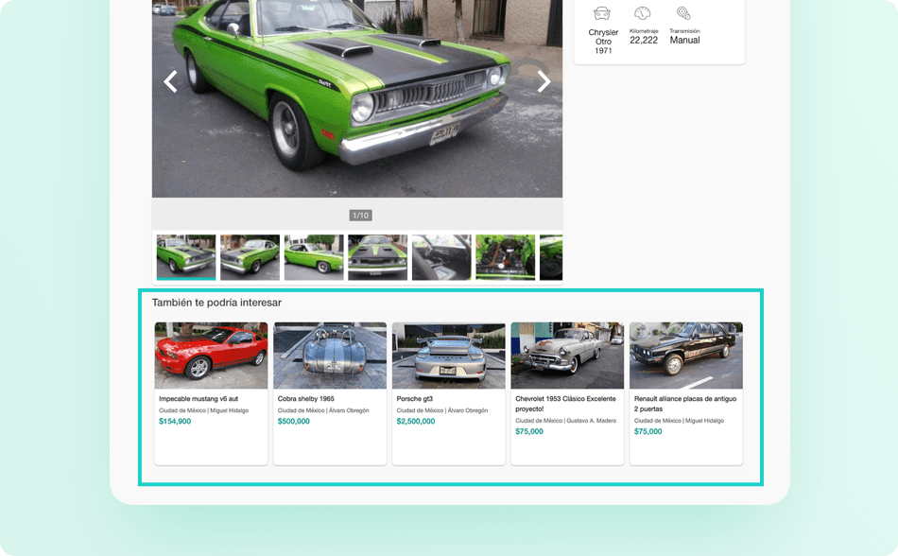Image resolution: width=898 pixels, height=556 pixels.
Task: Select the interior photo thumbnail
Action: pyautogui.click(x=441, y=257)
